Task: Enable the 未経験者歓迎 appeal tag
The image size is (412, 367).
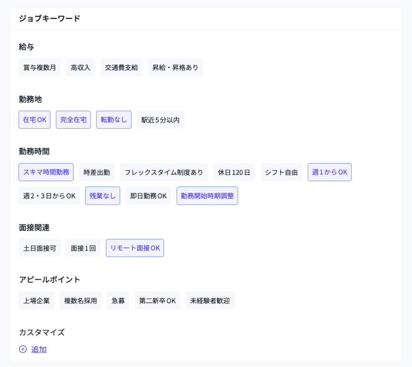Action: [210, 301]
